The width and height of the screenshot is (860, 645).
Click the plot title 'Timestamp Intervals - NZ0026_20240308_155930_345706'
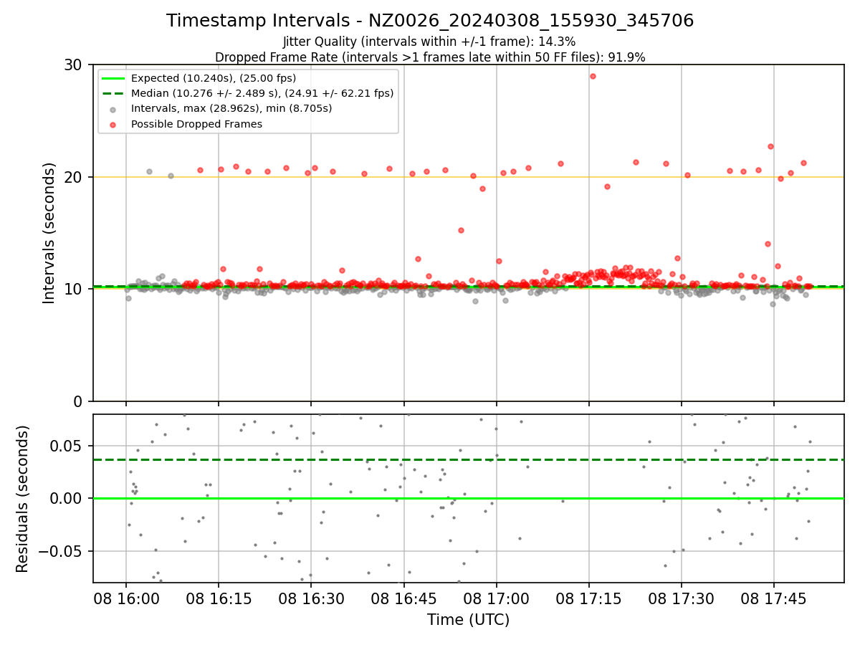430,21
